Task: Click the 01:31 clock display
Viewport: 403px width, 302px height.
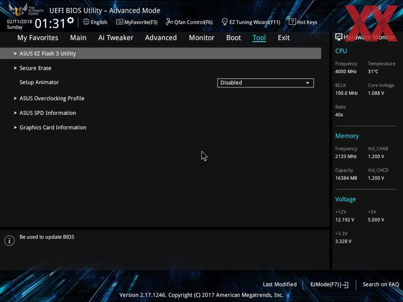Action: click(50, 23)
